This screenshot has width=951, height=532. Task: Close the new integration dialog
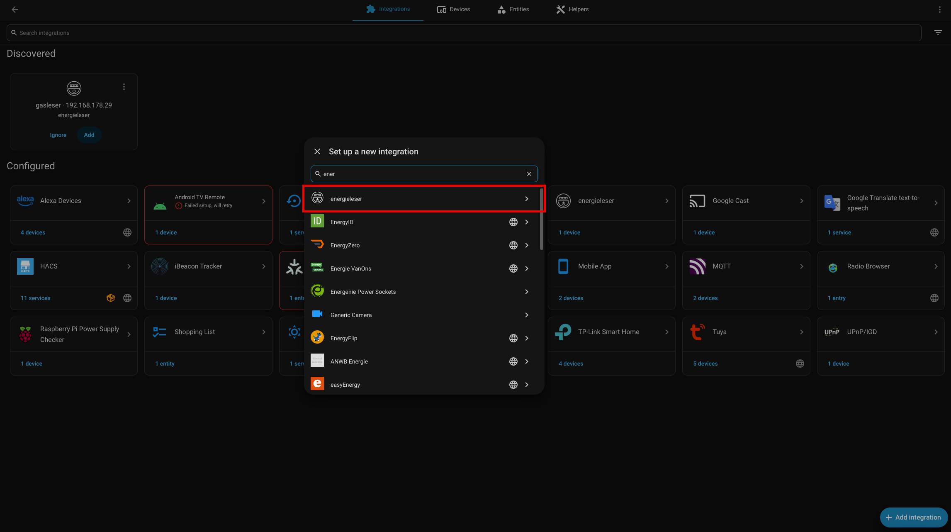[317, 151]
